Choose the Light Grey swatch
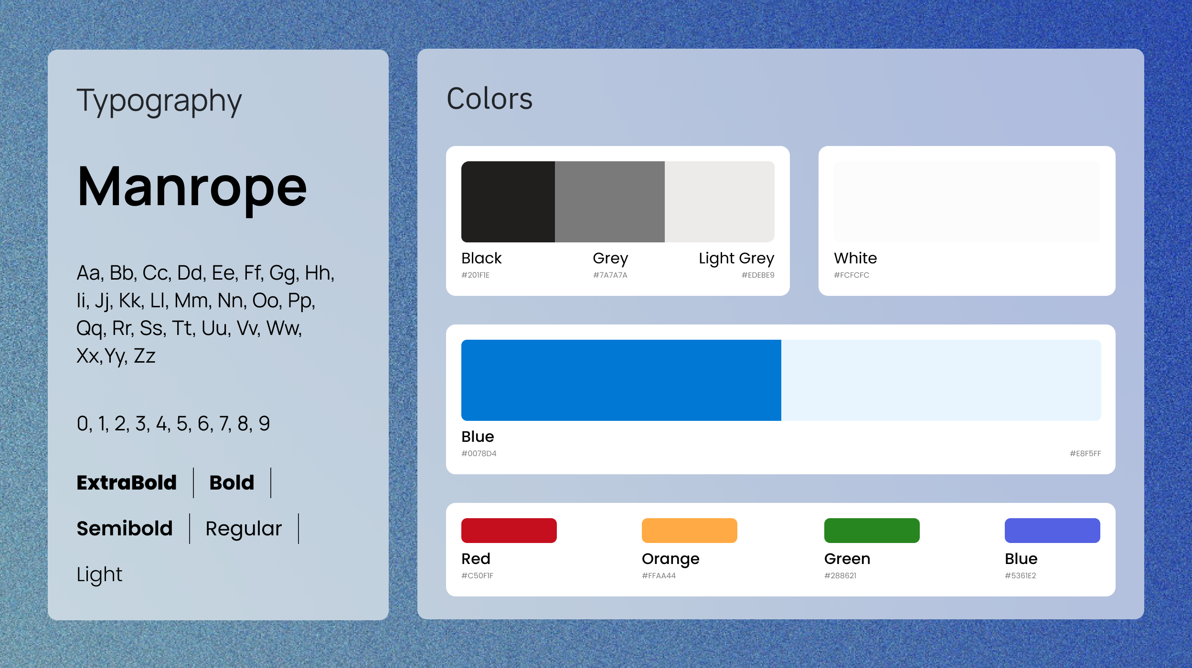Screen dimensions: 1192x668 tap(719, 201)
